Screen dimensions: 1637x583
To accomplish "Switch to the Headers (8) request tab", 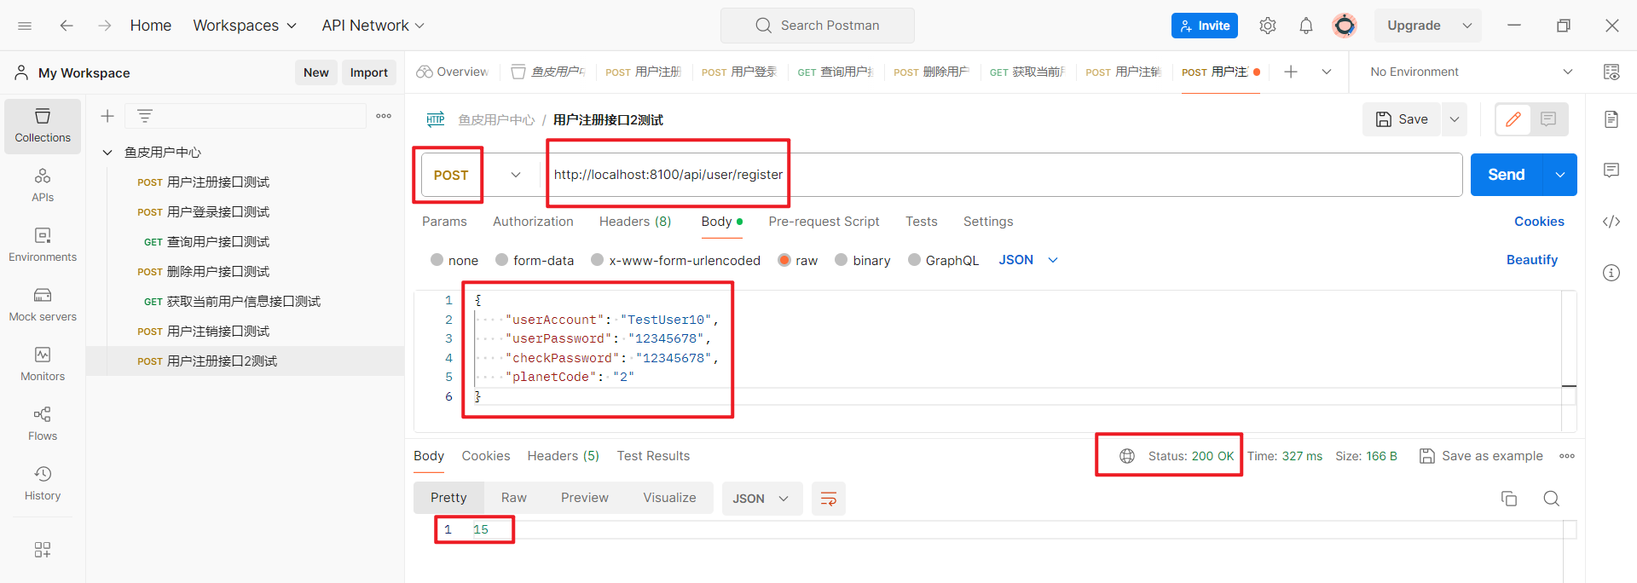I will (634, 222).
